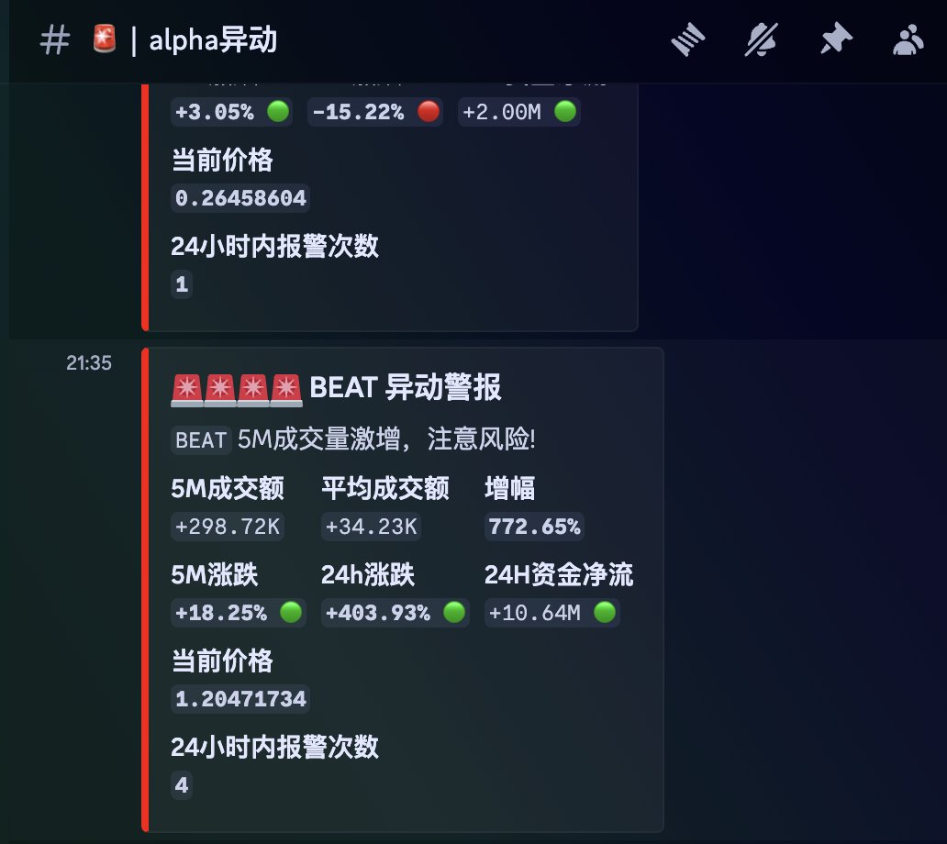
Task: Select the +403.93% 24h change value
Action: (378, 613)
